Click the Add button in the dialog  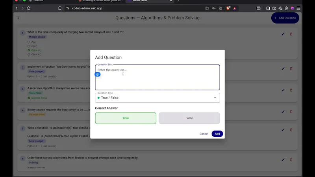[x=217, y=134]
